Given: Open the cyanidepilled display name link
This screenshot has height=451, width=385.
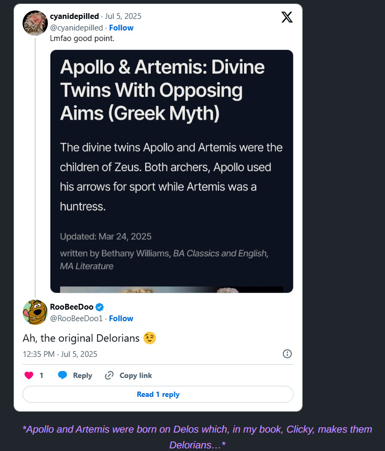Looking at the screenshot, I should click(74, 16).
